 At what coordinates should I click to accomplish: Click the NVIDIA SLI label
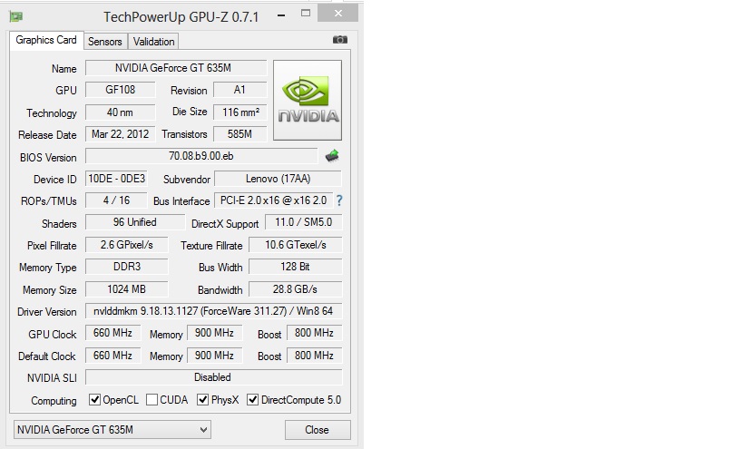[x=52, y=378]
